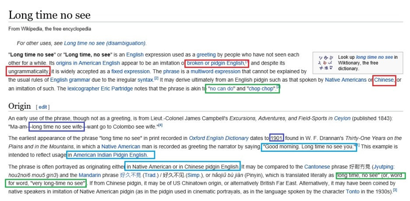This screenshot has width=410, height=201.
Task: Open the 'phrase' link
Action: coord(171,72)
